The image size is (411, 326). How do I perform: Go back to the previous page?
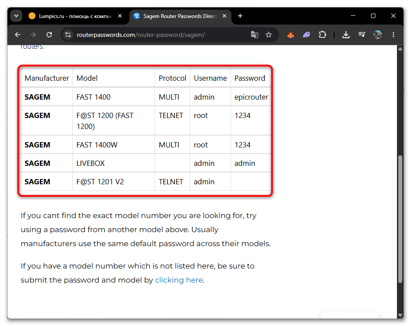[x=18, y=35]
